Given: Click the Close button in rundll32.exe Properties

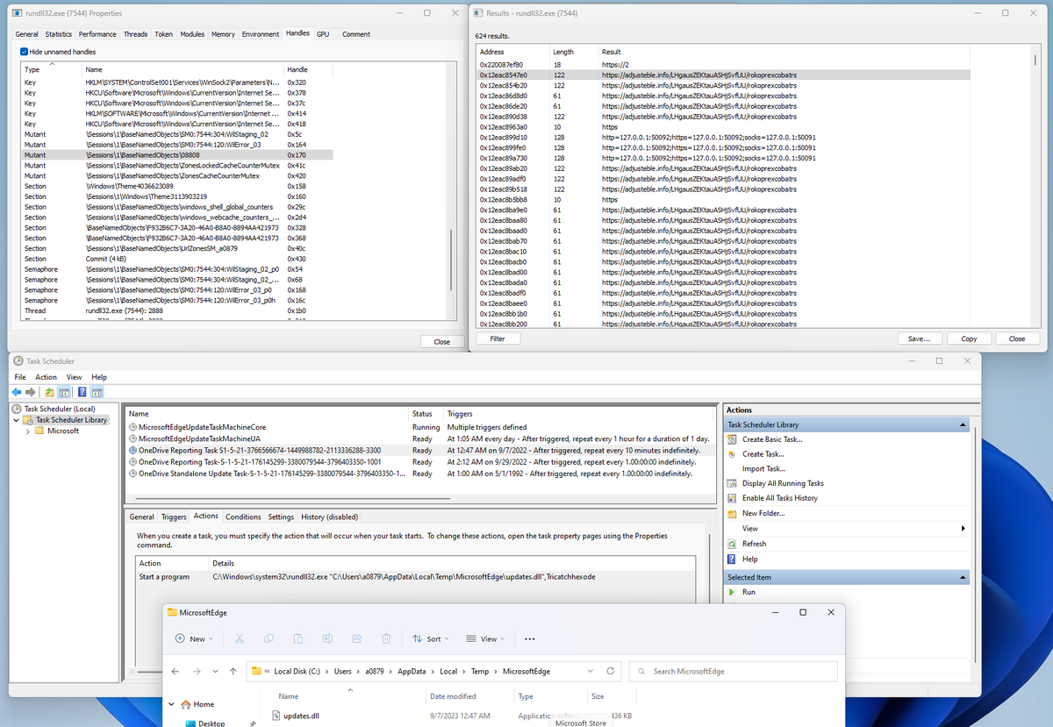Looking at the screenshot, I should [x=442, y=342].
